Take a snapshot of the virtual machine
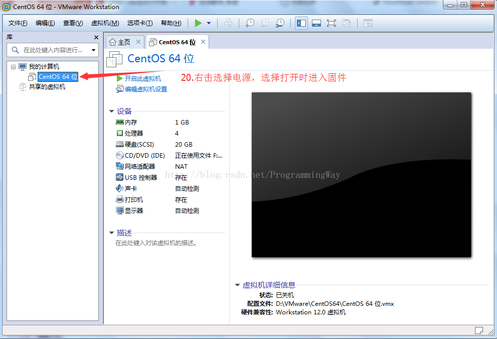Screen dimensions: 497x339 [249, 23]
